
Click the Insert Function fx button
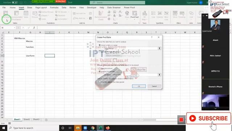click(34, 28)
